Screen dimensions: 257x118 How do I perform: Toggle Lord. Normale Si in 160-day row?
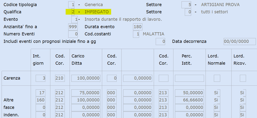pyautogui.click(x=217, y=100)
